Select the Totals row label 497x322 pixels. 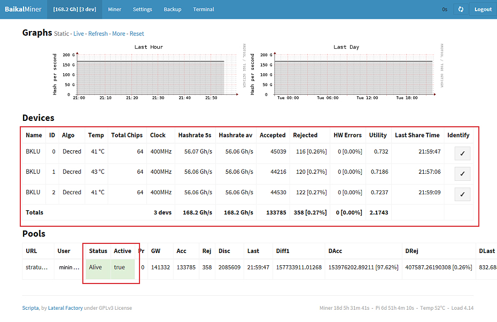click(34, 212)
